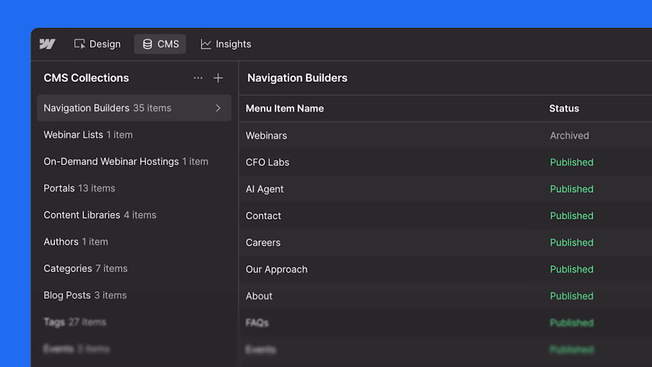Click the Menu Item Name column header
Image resolution: width=652 pixels, height=367 pixels.
coord(285,108)
